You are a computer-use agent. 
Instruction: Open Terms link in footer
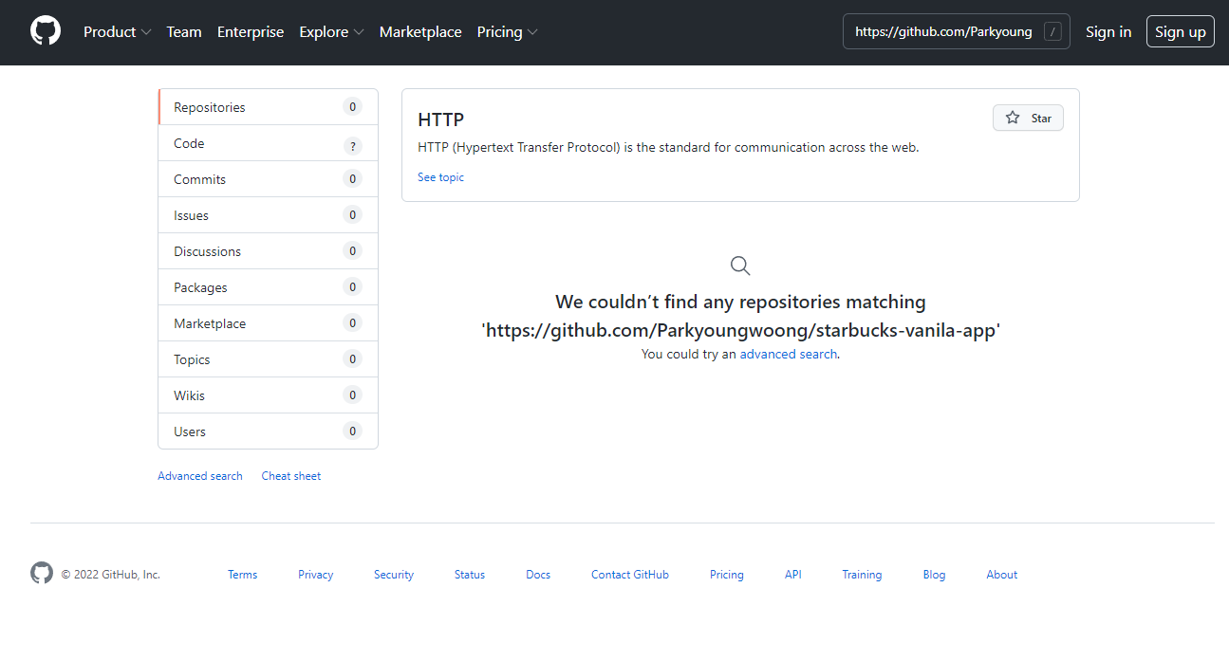tap(243, 575)
